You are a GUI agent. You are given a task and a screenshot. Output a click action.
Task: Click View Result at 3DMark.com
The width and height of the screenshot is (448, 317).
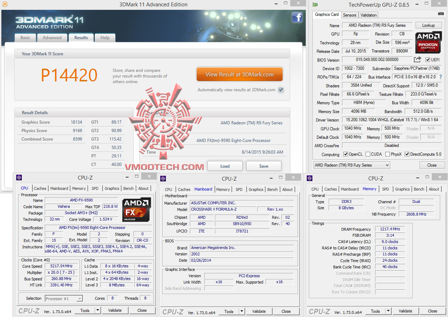[x=239, y=74]
